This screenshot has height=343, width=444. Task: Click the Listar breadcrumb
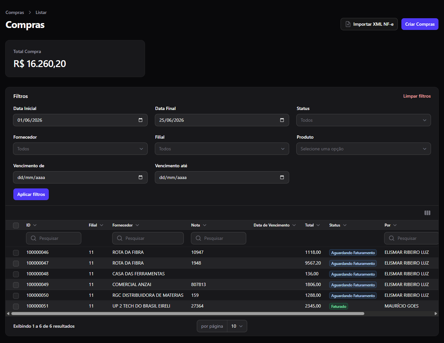41,12
